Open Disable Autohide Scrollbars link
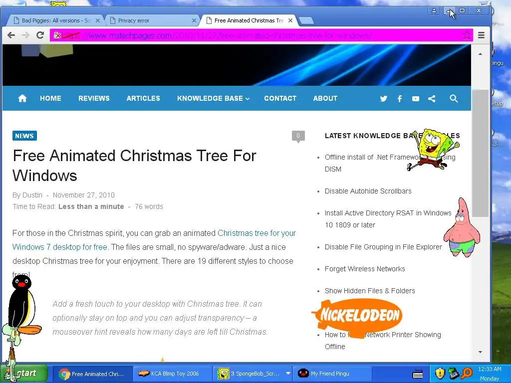This screenshot has height=383, width=511. click(368, 191)
